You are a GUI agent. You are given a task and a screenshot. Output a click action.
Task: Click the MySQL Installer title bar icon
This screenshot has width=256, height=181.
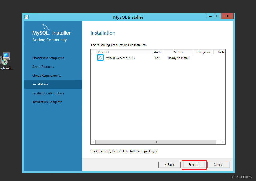coord(26,17)
